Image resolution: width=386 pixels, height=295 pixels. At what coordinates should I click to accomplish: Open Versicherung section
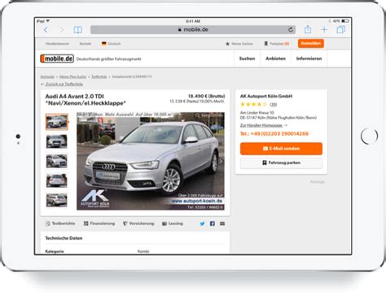tap(138, 223)
